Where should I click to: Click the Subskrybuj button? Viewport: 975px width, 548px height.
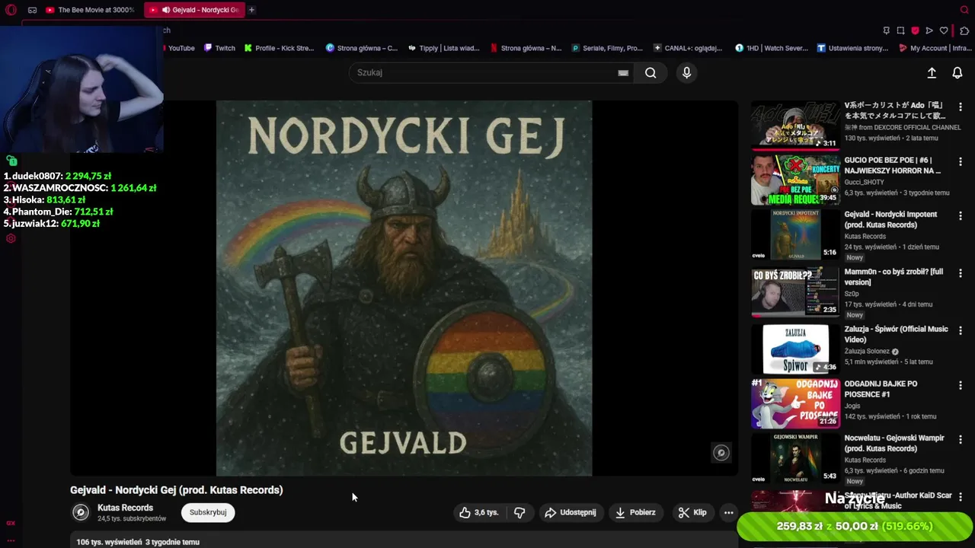[208, 512]
